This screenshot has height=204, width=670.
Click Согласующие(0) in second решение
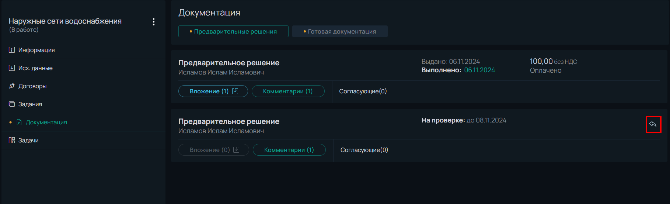click(x=364, y=150)
